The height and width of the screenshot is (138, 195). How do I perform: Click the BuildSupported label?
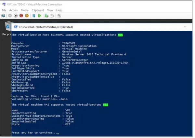pyautogui.click(x=23, y=88)
